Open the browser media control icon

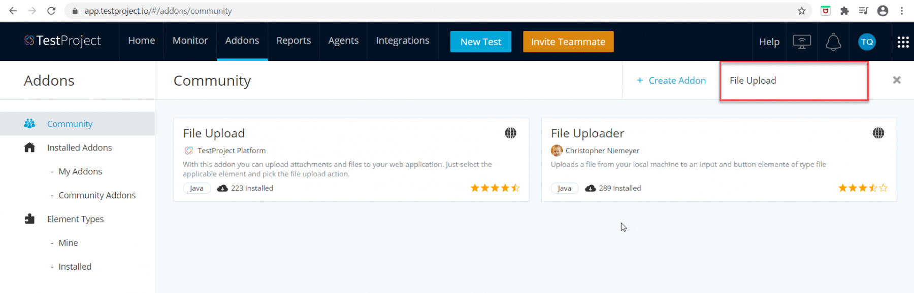pyautogui.click(x=863, y=11)
